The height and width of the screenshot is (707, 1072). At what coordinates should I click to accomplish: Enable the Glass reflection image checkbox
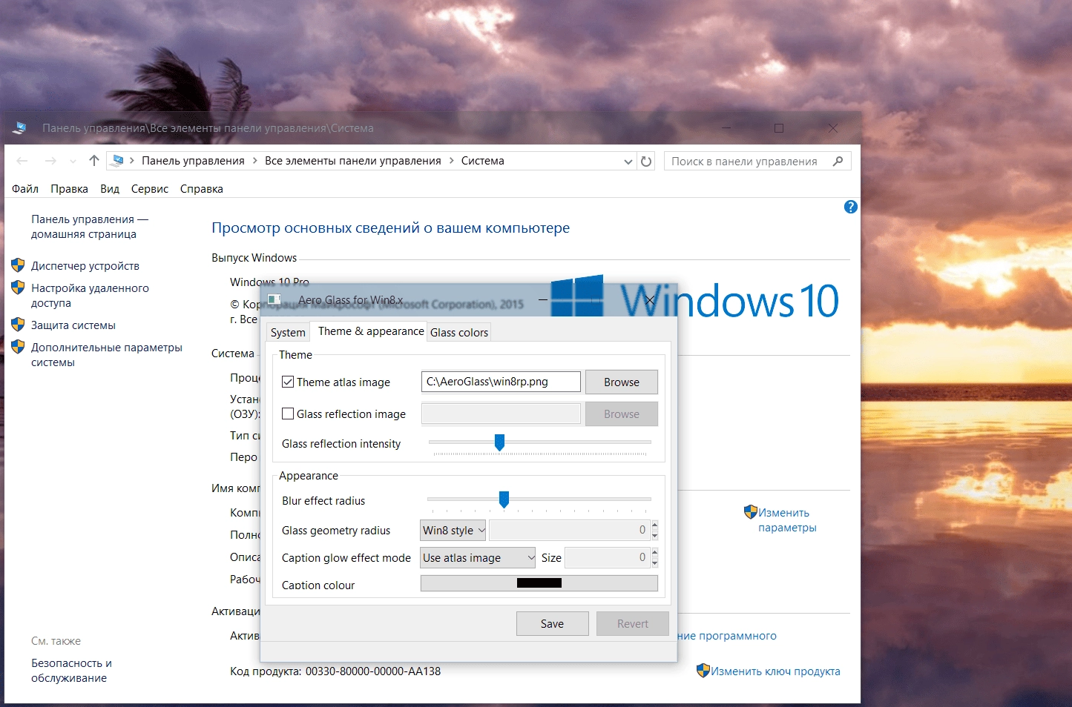point(288,414)
